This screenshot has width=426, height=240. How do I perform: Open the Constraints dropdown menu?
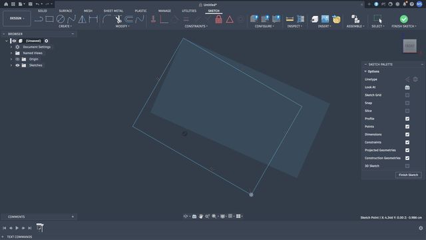[x=196, y=26]
